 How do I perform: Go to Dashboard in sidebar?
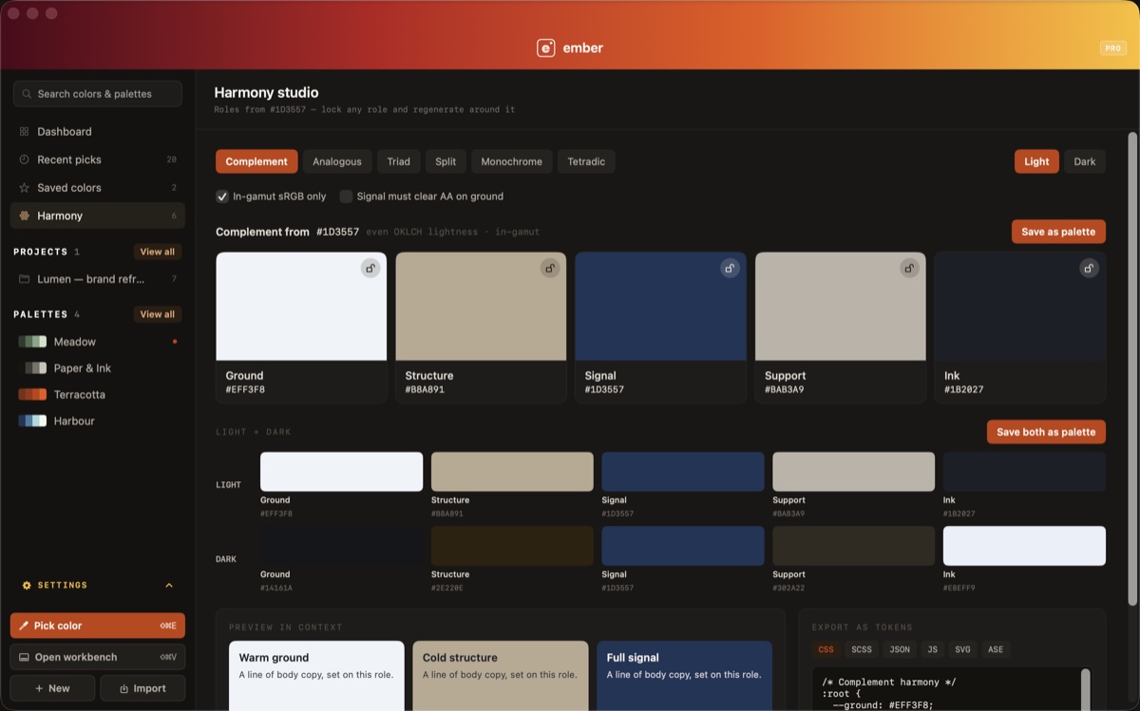tap(98, 131)
